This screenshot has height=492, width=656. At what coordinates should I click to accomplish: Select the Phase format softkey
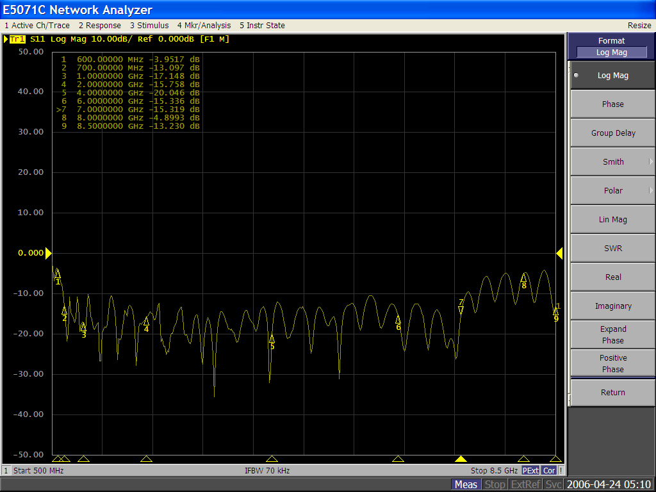(x=612, y=104)
